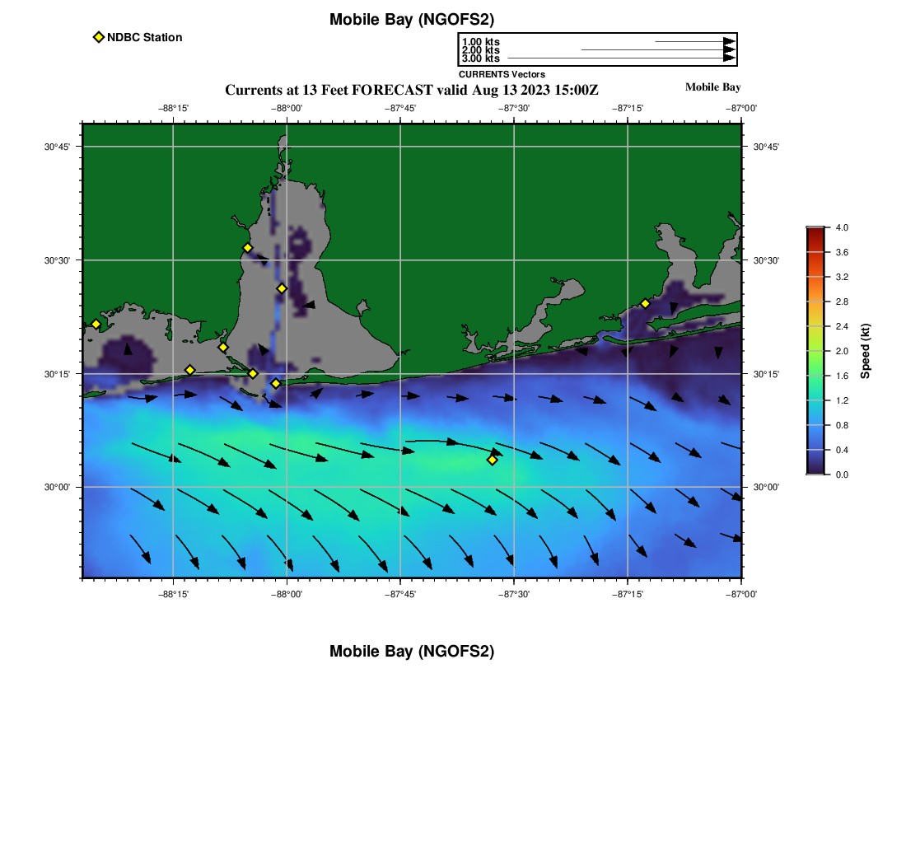Click the station diamond at Mobile Bay entrance
This screenshot has height=865, width=906.
click(x=276, y=383)
